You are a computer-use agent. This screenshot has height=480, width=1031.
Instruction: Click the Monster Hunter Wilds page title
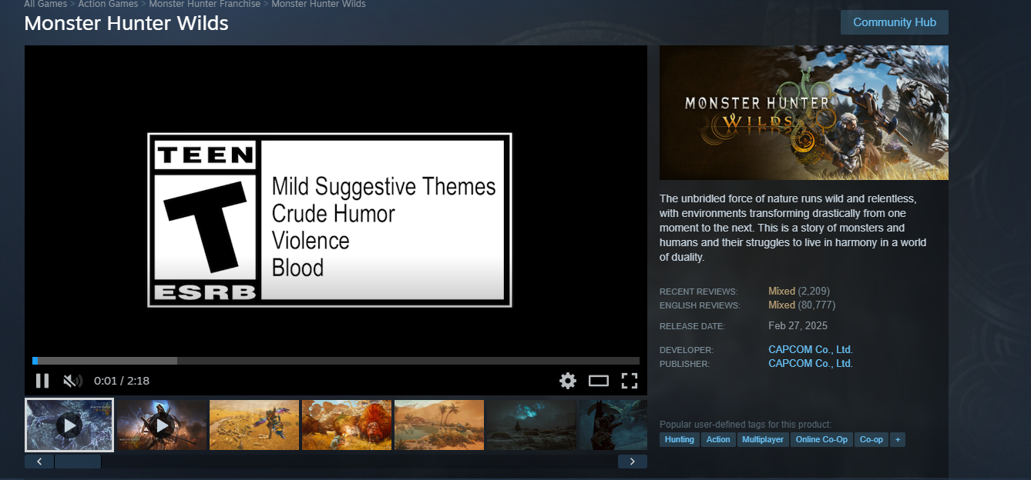click(x=126, y=23)
